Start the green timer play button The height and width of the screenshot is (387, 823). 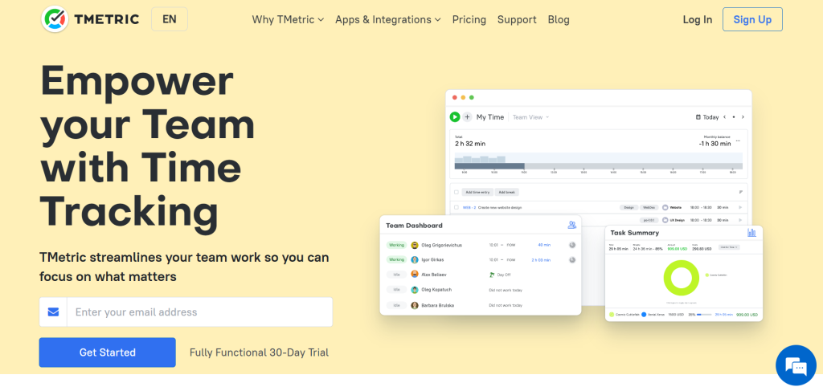455,117
